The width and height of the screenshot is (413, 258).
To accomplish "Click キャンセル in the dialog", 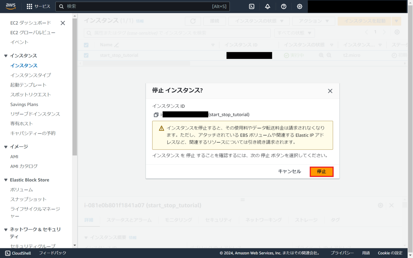I will (289, 172).
